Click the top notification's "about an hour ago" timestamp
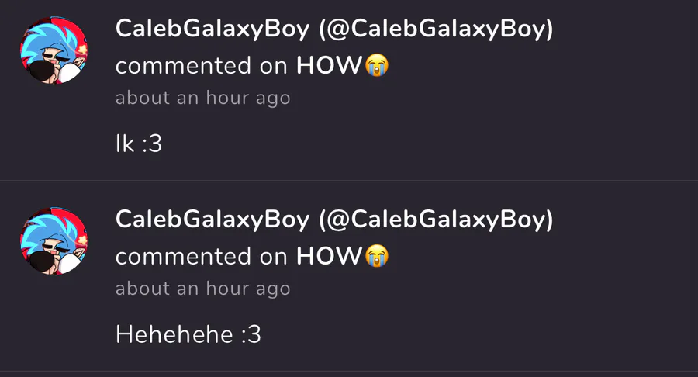The width and height of the screenshot is (698, 377). [202, 99]
